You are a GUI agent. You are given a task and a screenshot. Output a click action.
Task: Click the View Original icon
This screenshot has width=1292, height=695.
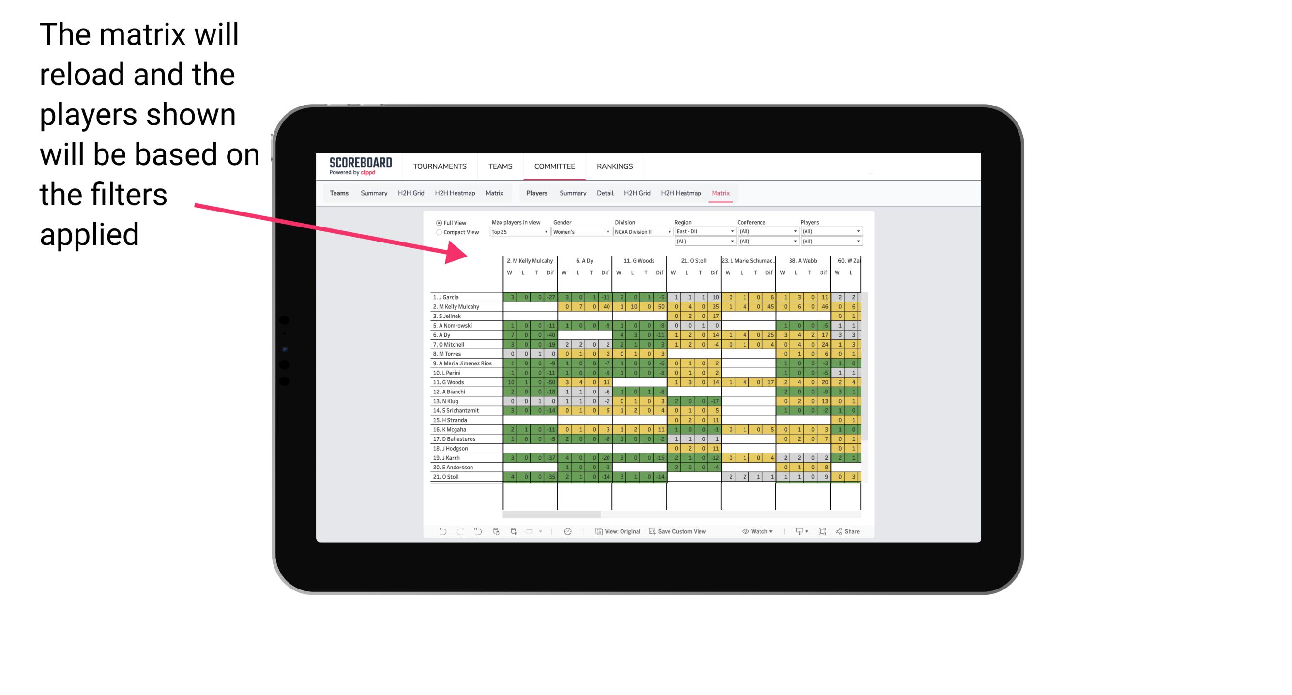coord(597,531)
